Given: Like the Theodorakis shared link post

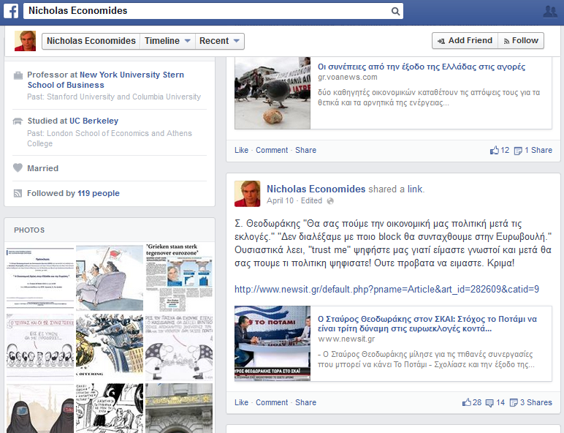Looking at the screenshot, I should click(x=241, y=402).
